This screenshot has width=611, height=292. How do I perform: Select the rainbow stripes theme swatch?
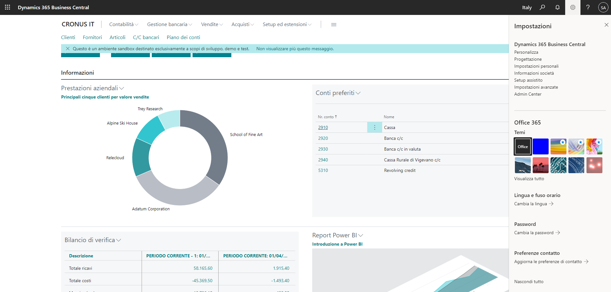[x=558, y=146]
